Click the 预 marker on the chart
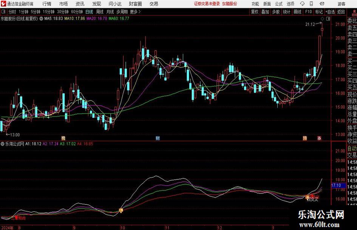This screenshot has height=230, width=357. click(x=305, y=138)
